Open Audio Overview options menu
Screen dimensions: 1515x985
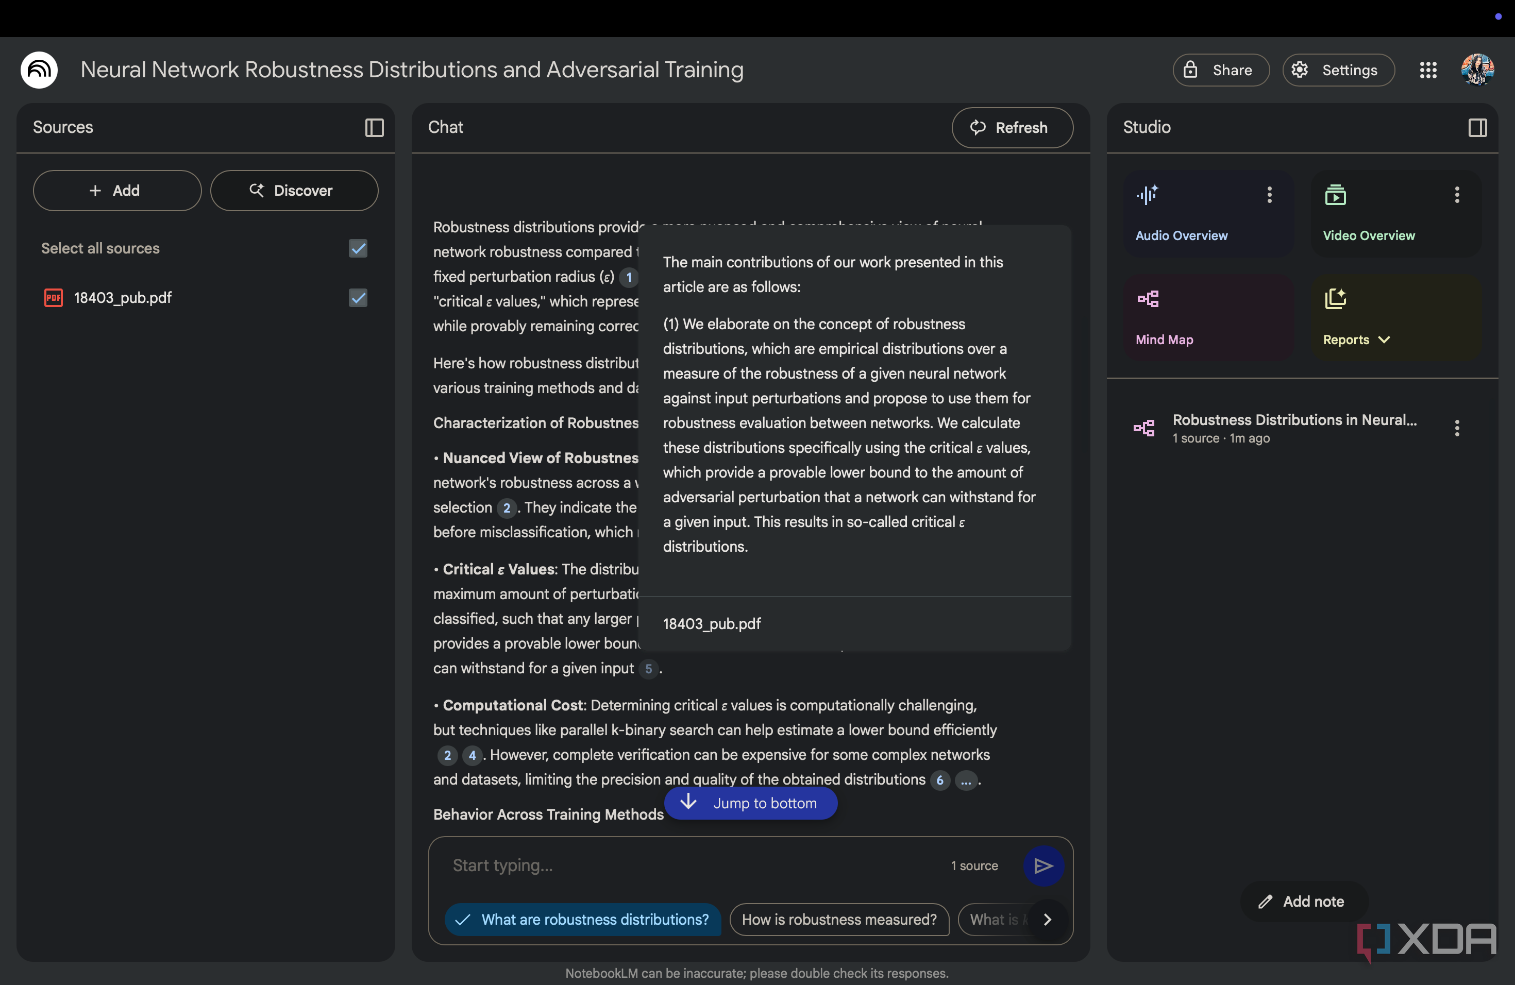[1269, 195]
